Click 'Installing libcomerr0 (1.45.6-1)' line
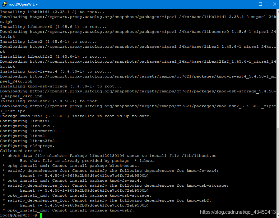Image resolution: width=279 pixels, height=218 pixels. point(53,27)
